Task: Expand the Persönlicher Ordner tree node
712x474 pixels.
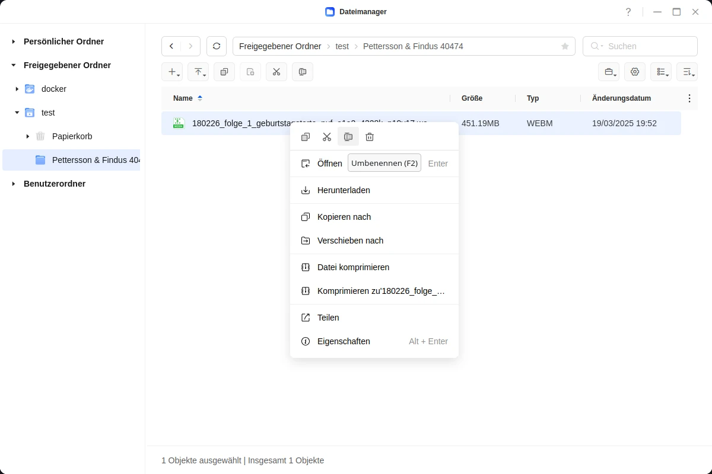Action: (14, 41)
